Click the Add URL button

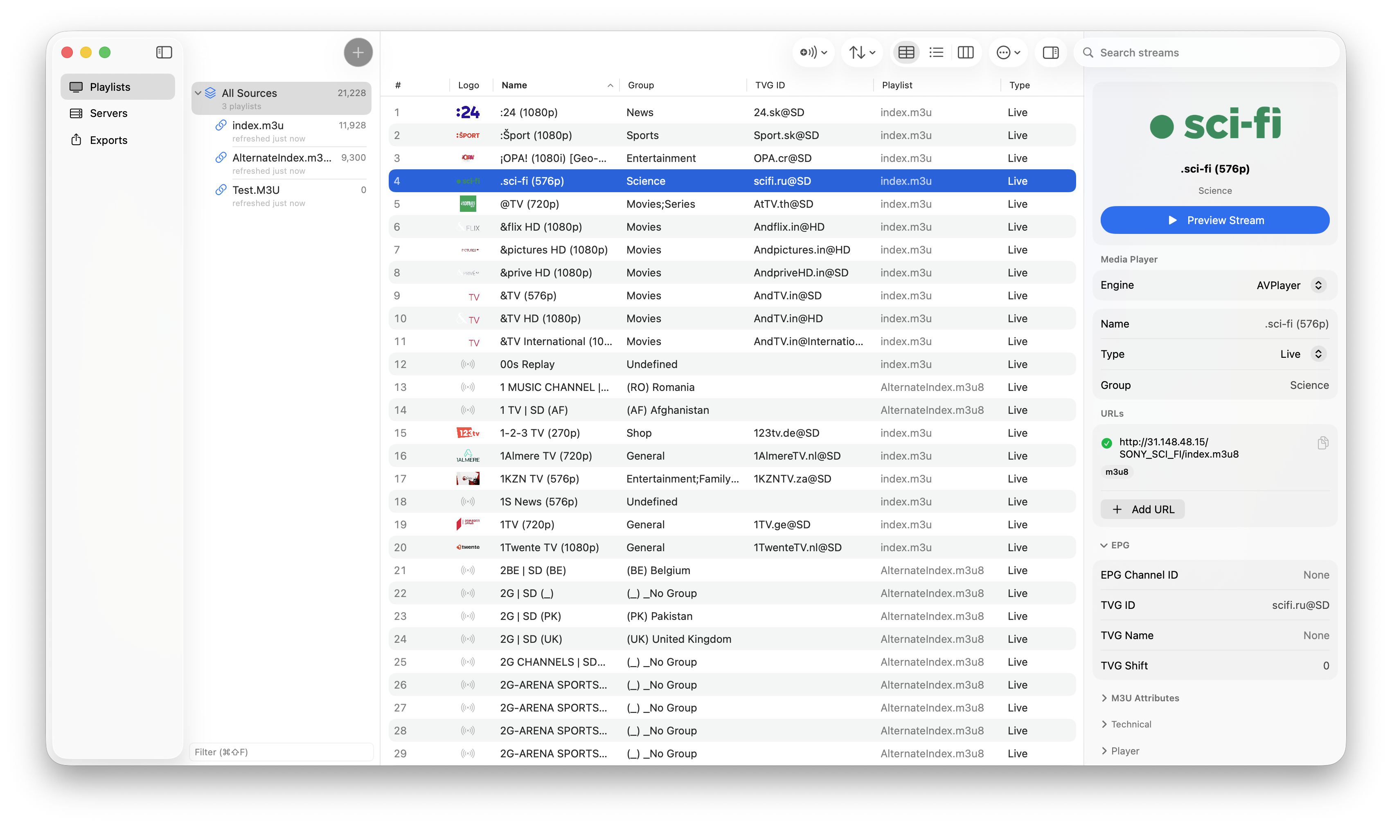(x=1142, y=509)
